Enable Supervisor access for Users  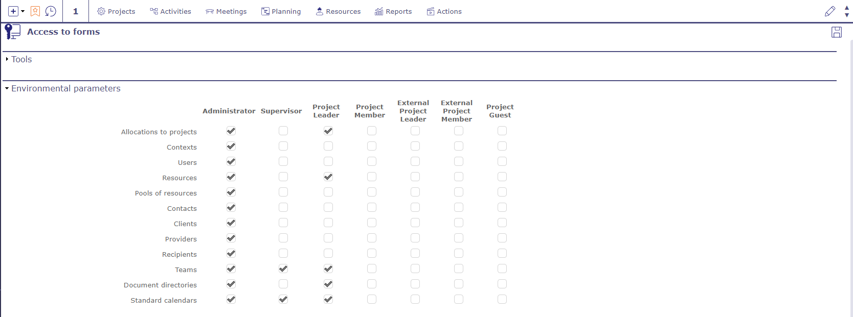pyautogui.click(x=283, y=162)
